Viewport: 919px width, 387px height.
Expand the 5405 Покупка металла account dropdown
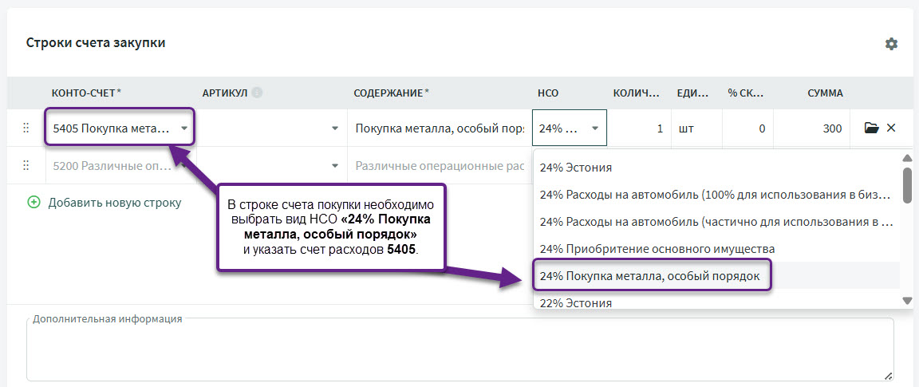(184, 128)
